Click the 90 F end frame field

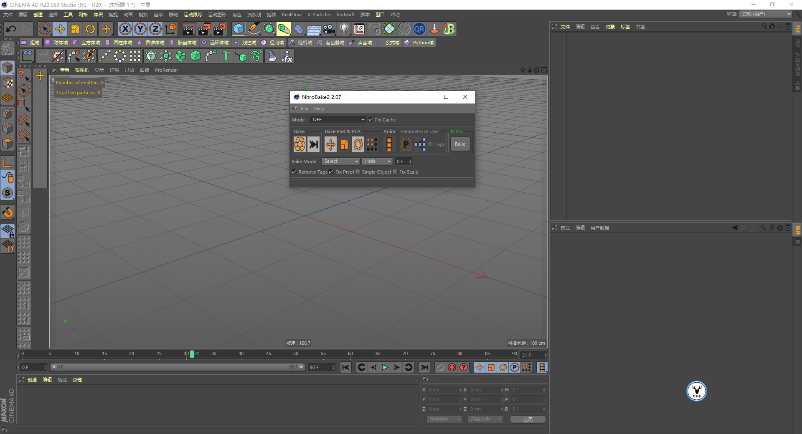tap(321, 367)
